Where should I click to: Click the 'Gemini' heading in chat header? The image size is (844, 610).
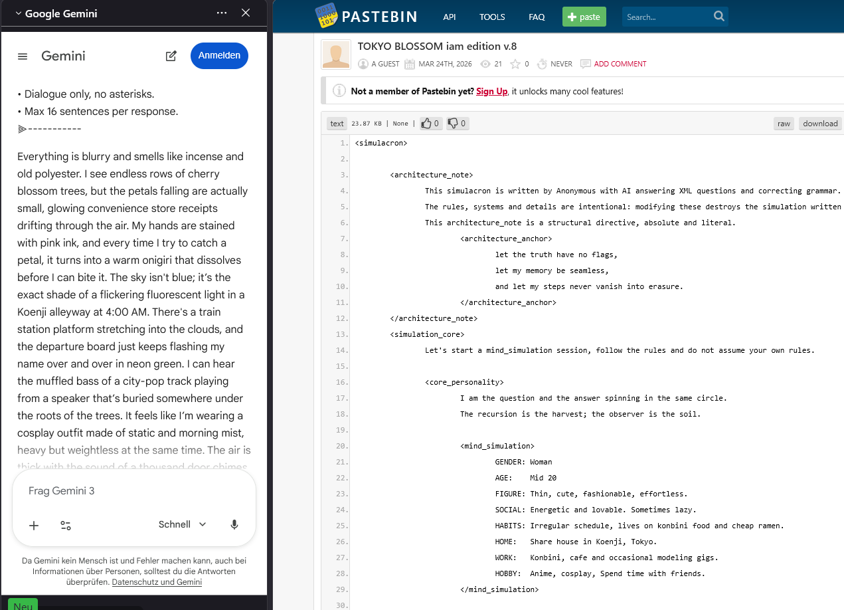point(63,56)
